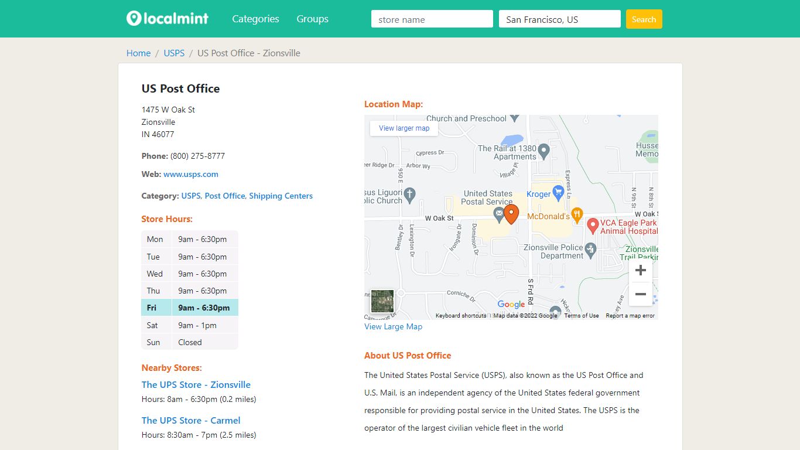
Task: Click the Zionsville Police Department marker
Action: pyautogui.click(x=590, y=250)
